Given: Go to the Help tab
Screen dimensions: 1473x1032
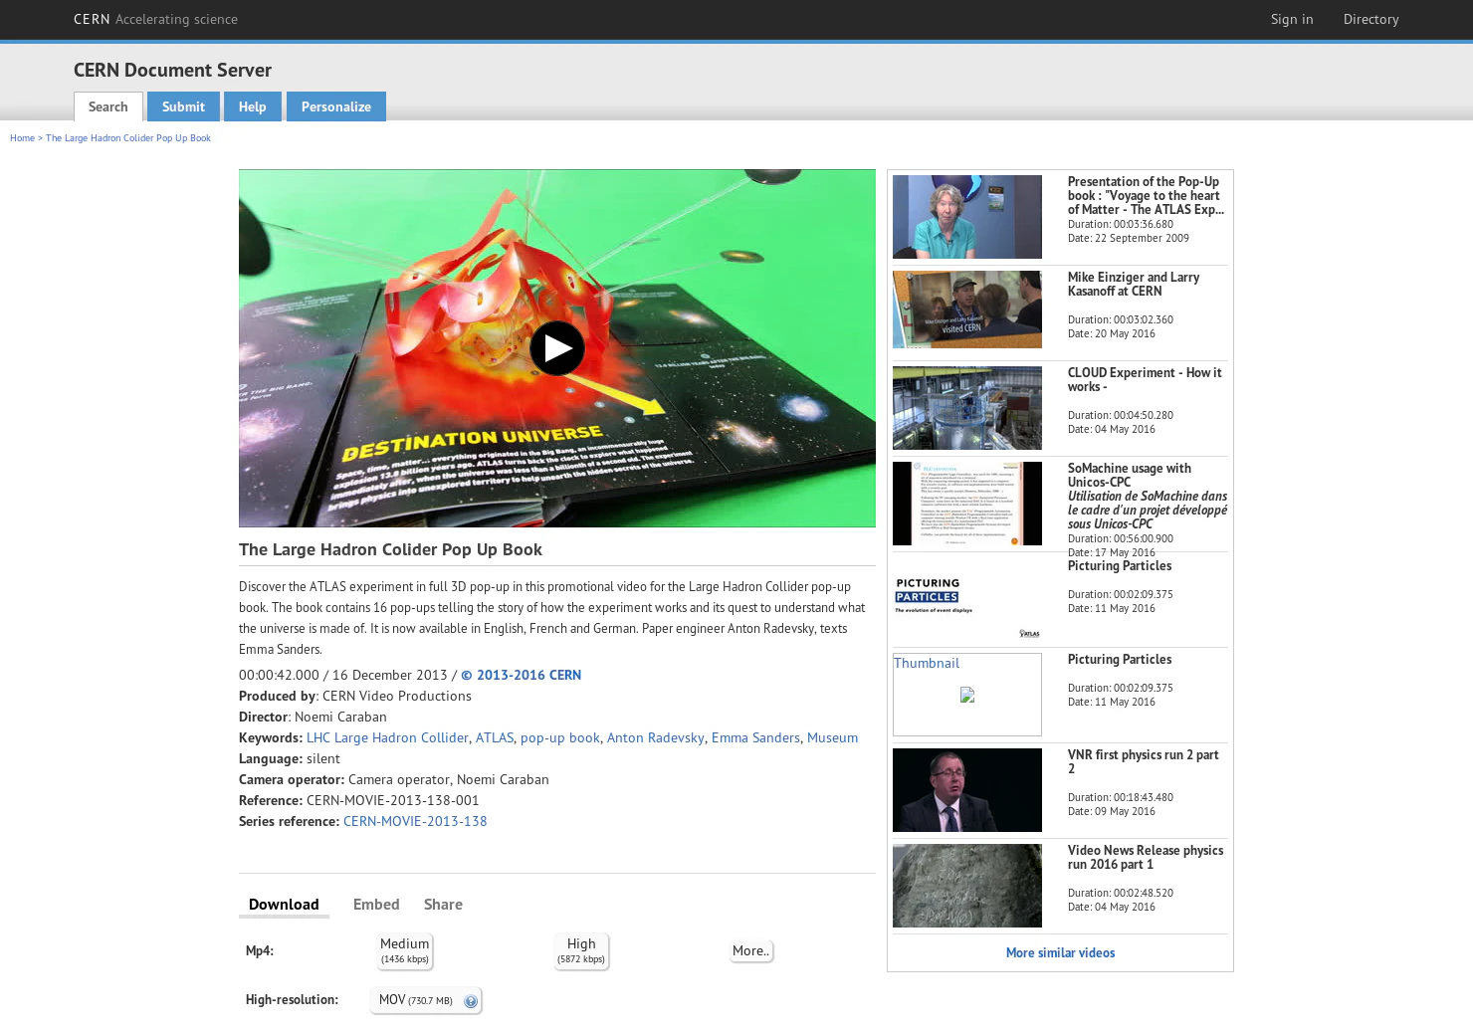Looking at the screenshot, I should (252, 106).
